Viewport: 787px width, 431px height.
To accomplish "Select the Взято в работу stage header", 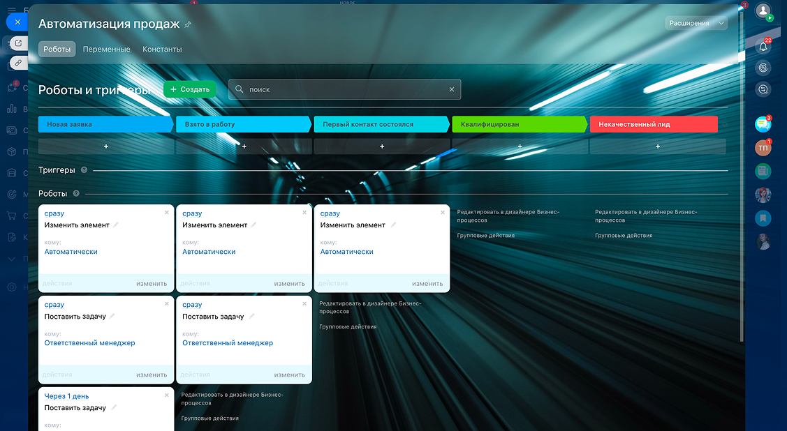I will click(244, 124).
